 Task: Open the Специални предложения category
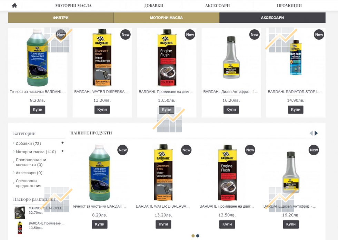(28, 183)
